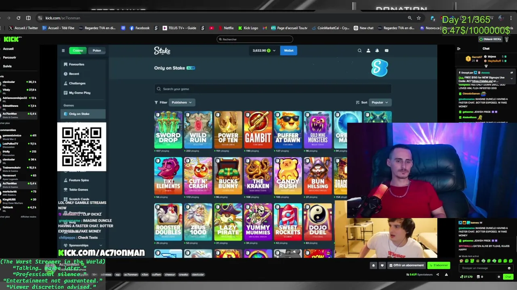517x290 pixels.
Task: Click the Rechercher search box on Kick
Action: 254,39
